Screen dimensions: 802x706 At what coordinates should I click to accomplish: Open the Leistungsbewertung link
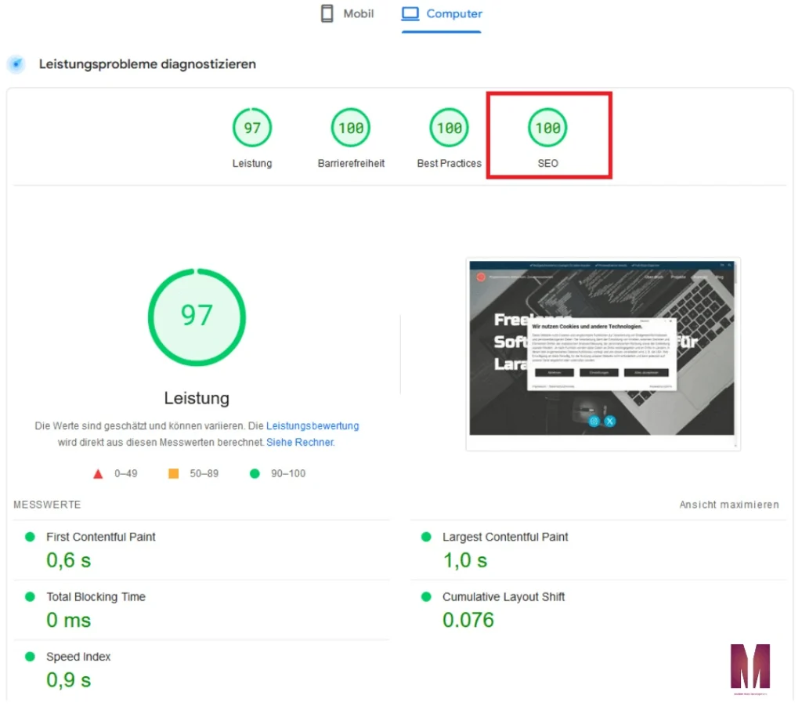[x=312, y=426]
